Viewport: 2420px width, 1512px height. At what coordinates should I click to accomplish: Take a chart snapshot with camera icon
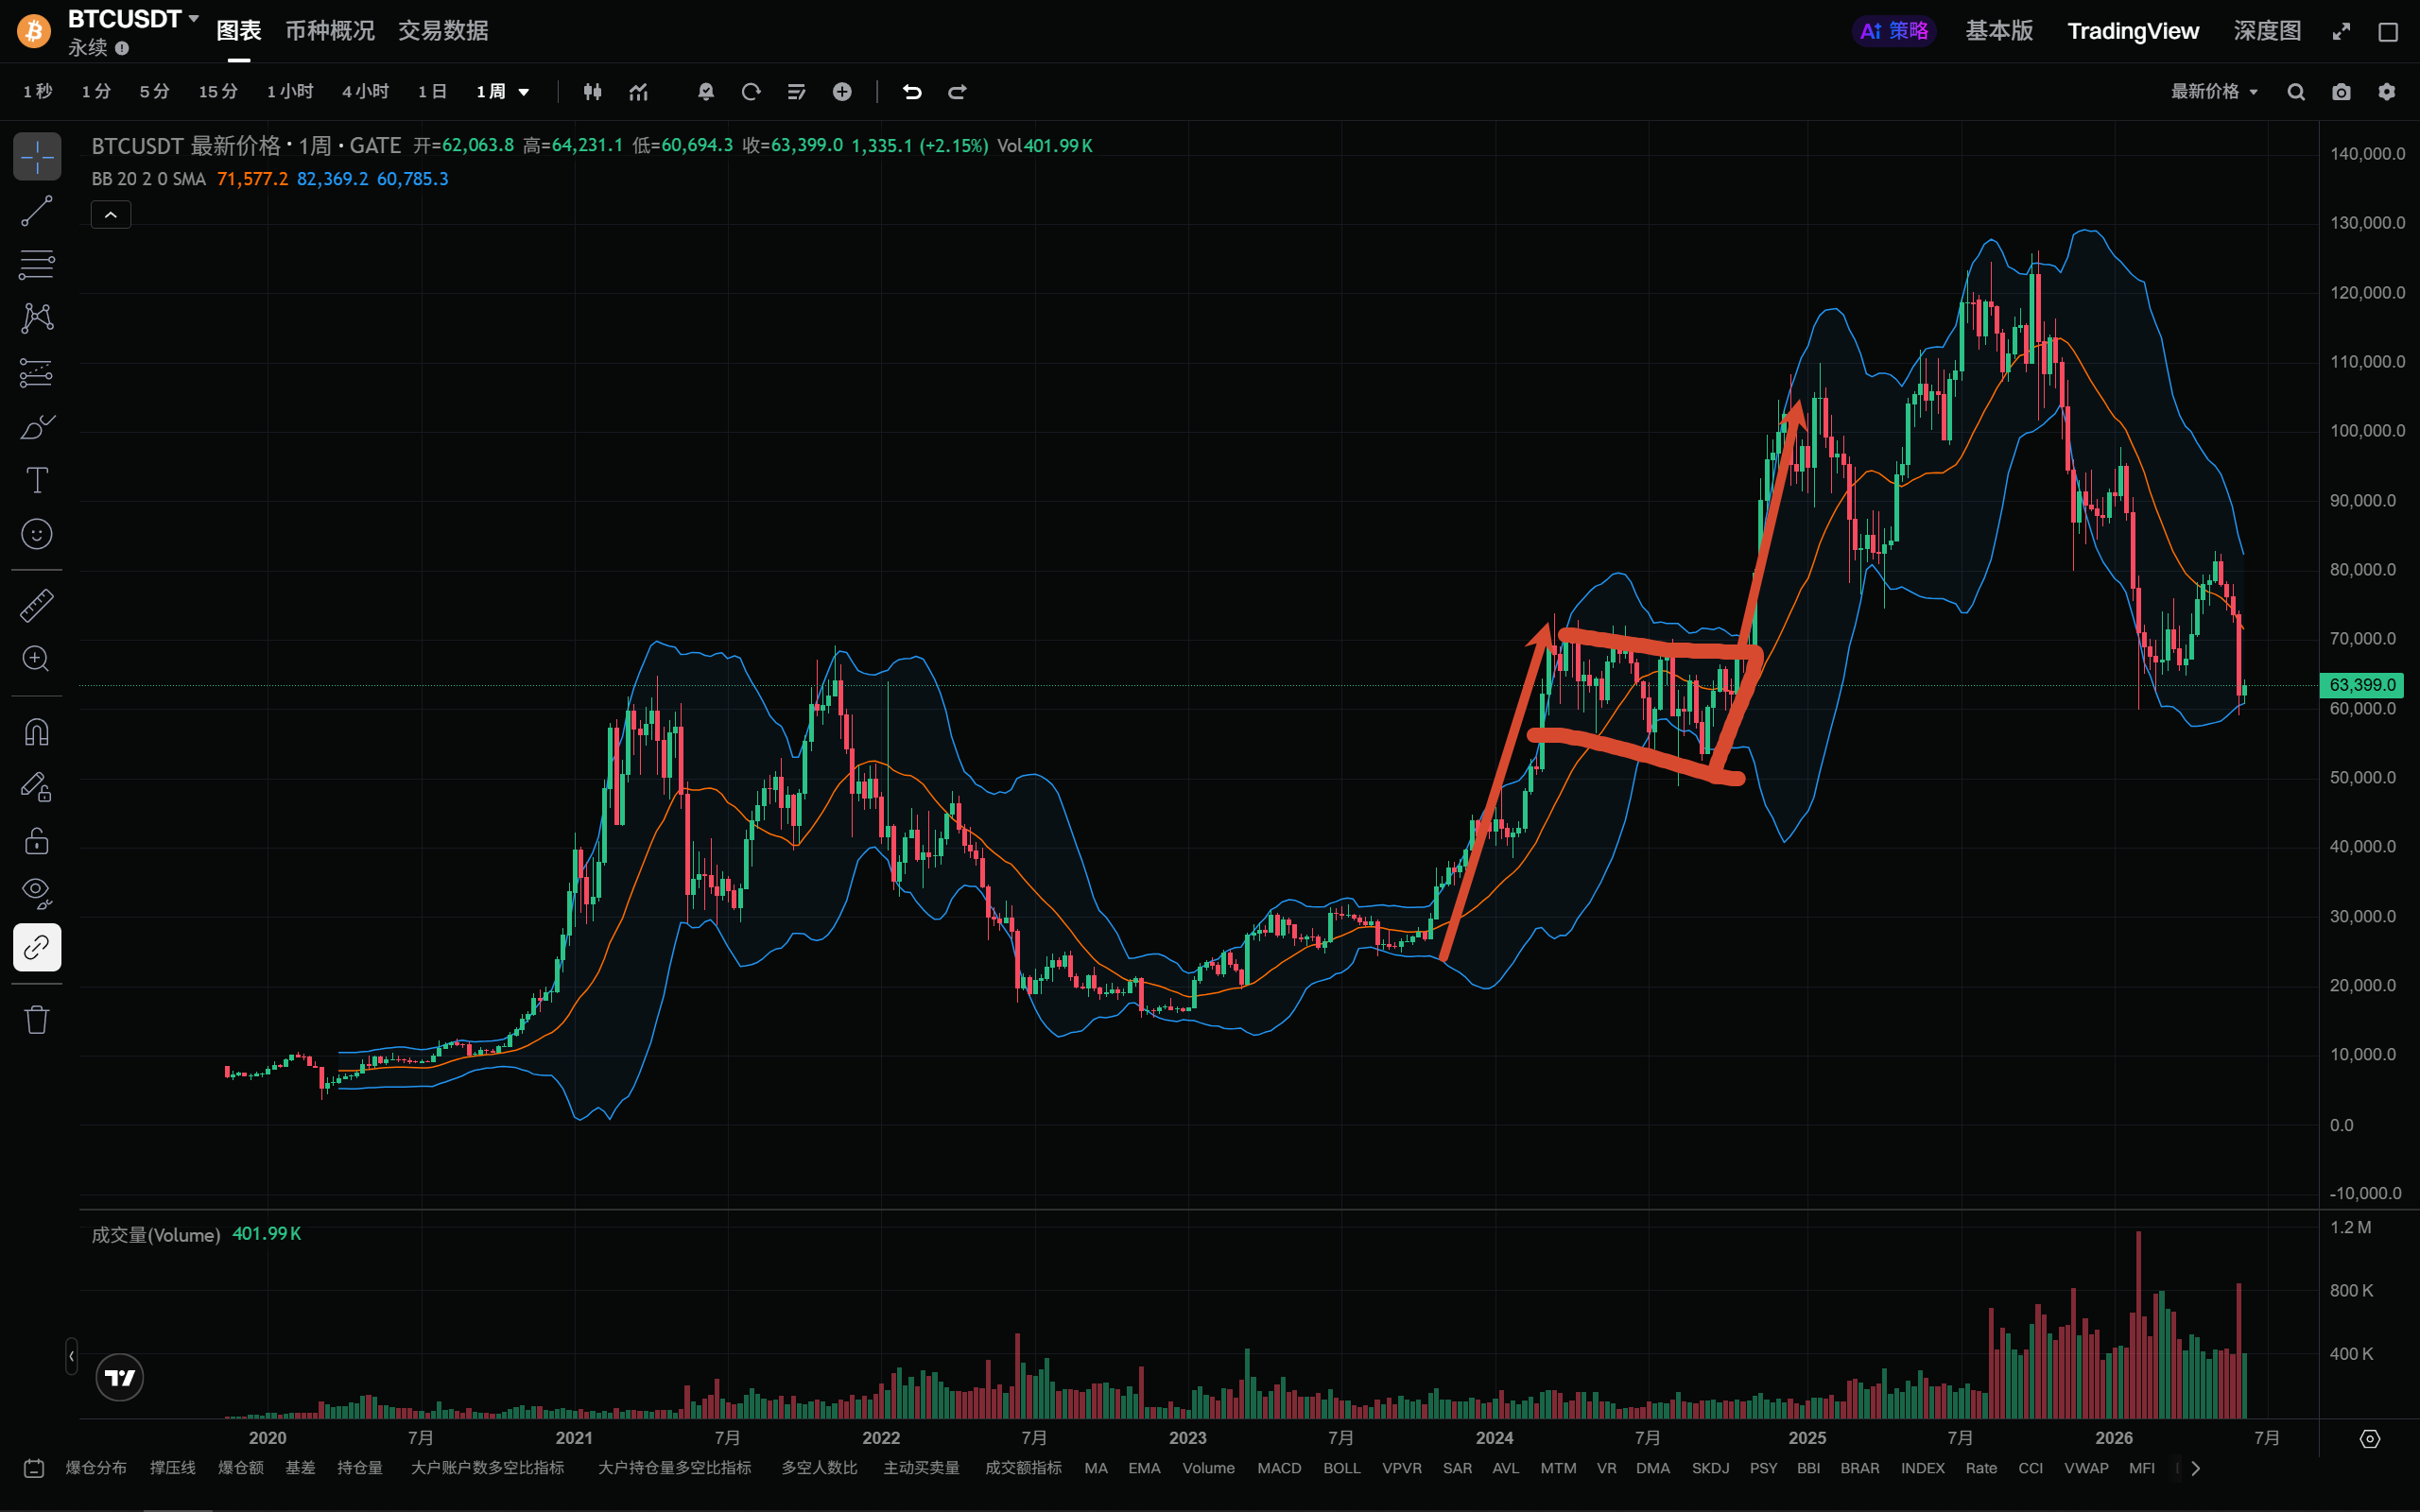pos(2341,92)
